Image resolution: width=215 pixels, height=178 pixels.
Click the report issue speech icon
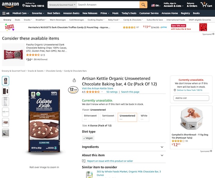(x=84, y=161)
